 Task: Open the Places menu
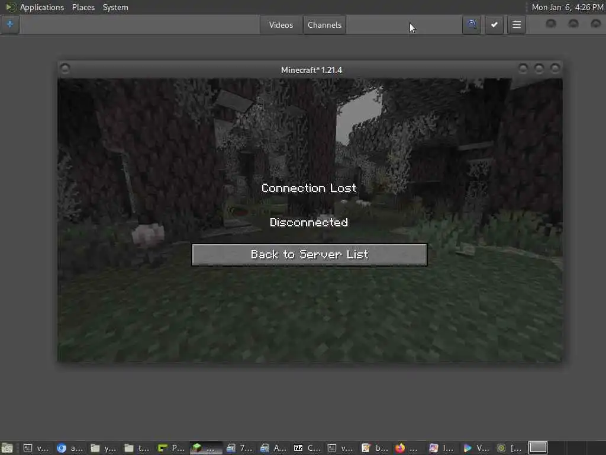tap(83, 7)
